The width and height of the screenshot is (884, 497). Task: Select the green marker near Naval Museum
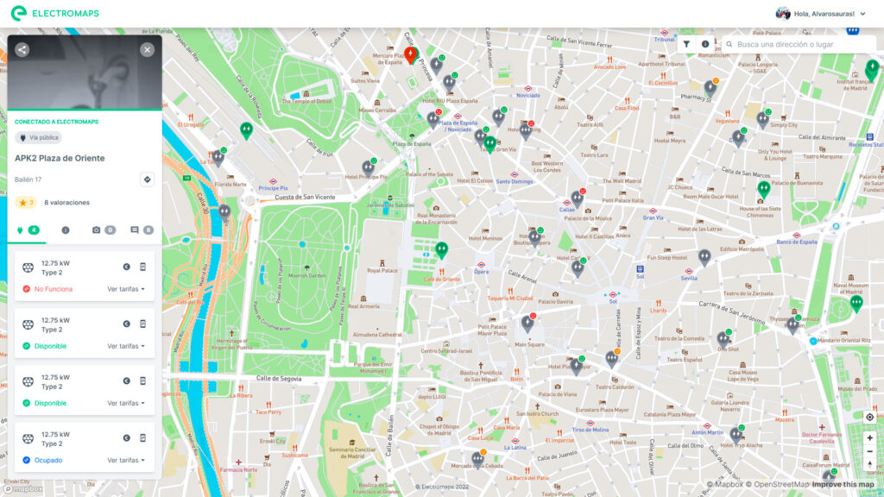point(856,304)
